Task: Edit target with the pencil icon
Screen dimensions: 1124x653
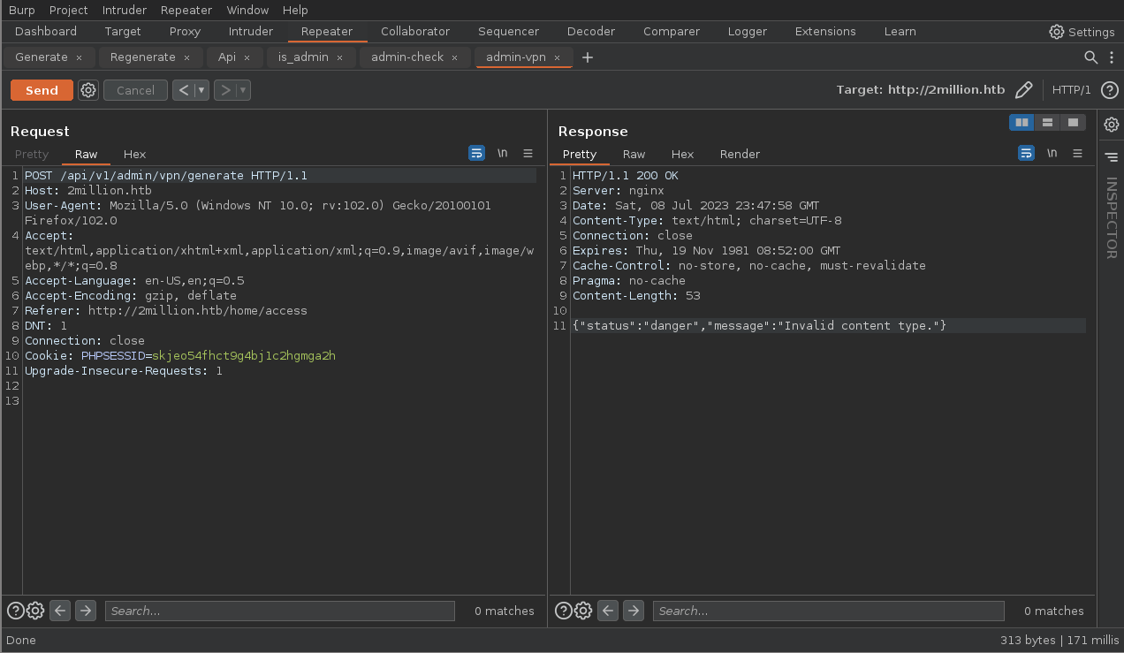Action: coord(1023,90)
